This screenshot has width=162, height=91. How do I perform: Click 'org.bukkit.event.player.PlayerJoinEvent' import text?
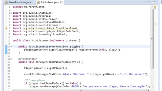pos(51,31)
